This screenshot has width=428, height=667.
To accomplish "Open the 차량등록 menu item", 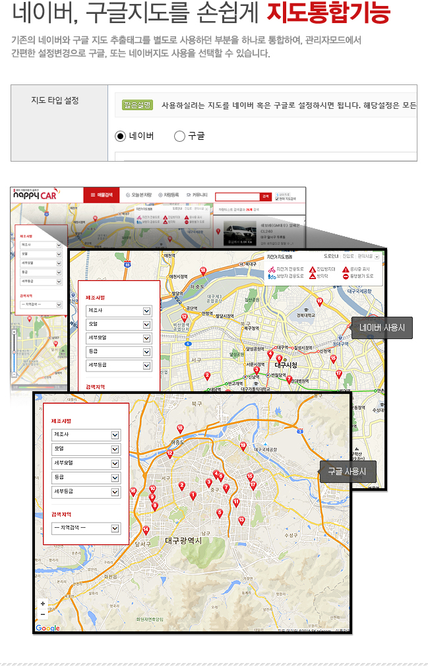I will [169, 195].
